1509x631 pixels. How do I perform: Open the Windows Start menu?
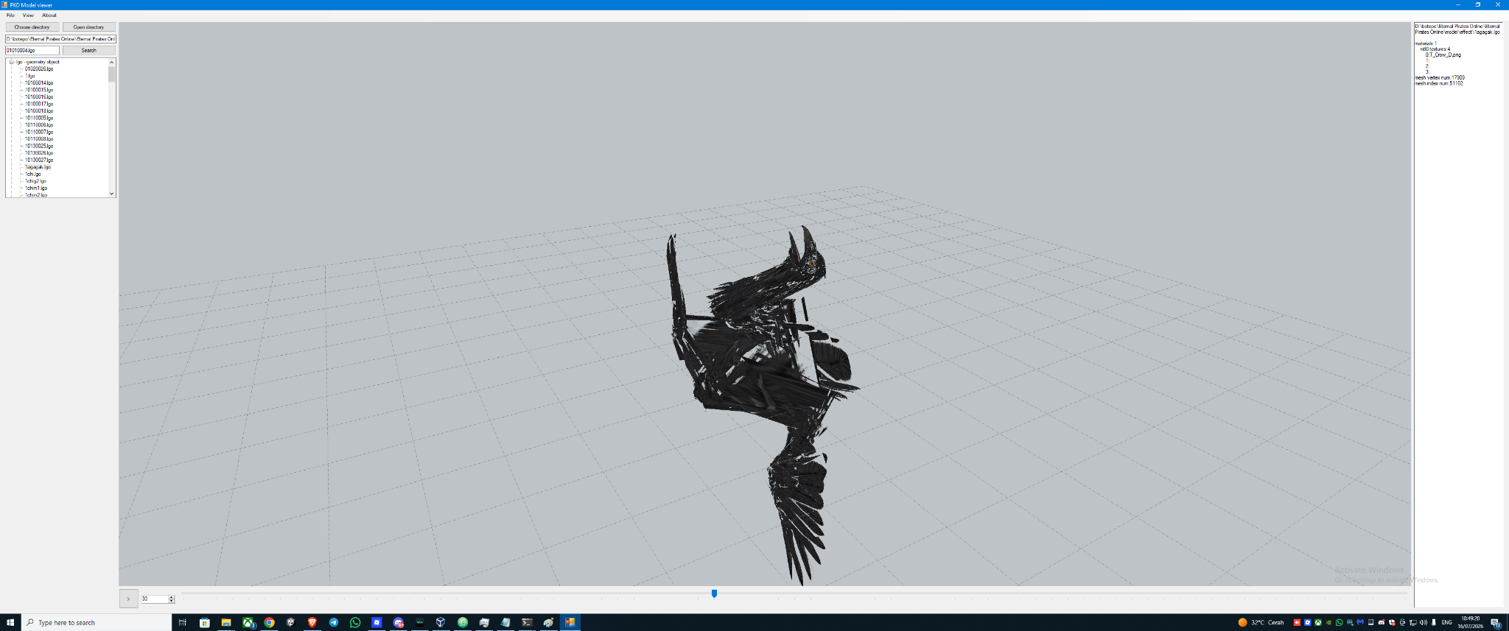click(x=10, y=622)
